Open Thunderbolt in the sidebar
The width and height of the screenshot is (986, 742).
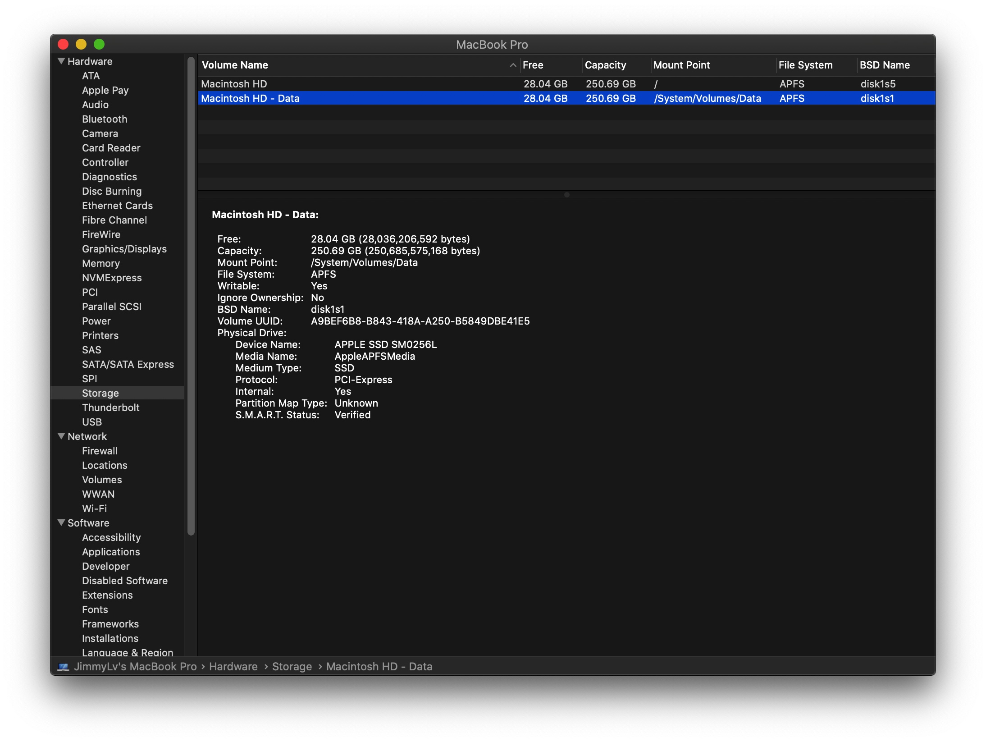(x=110, y=408)
